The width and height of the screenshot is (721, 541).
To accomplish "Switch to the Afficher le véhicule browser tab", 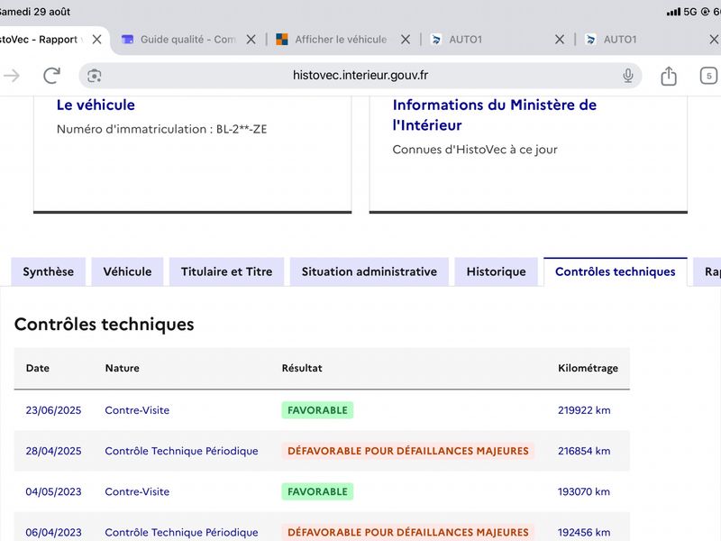I will point(341,40).
